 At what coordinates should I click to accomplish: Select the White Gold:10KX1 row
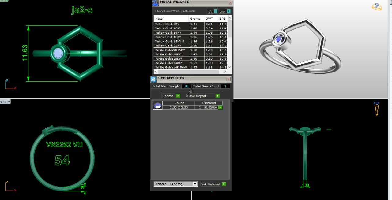click(x=191, y=54)
